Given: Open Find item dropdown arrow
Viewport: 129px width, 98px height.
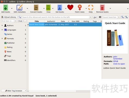Looking at the screenshot, I should click(x=15, y=21).
